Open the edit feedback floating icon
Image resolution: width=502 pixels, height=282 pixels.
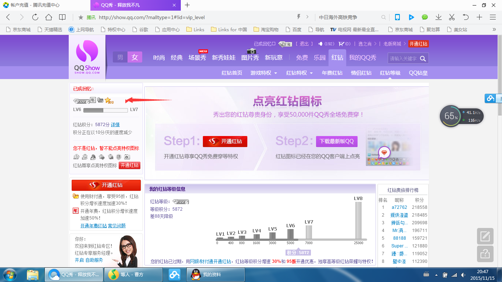485,236
